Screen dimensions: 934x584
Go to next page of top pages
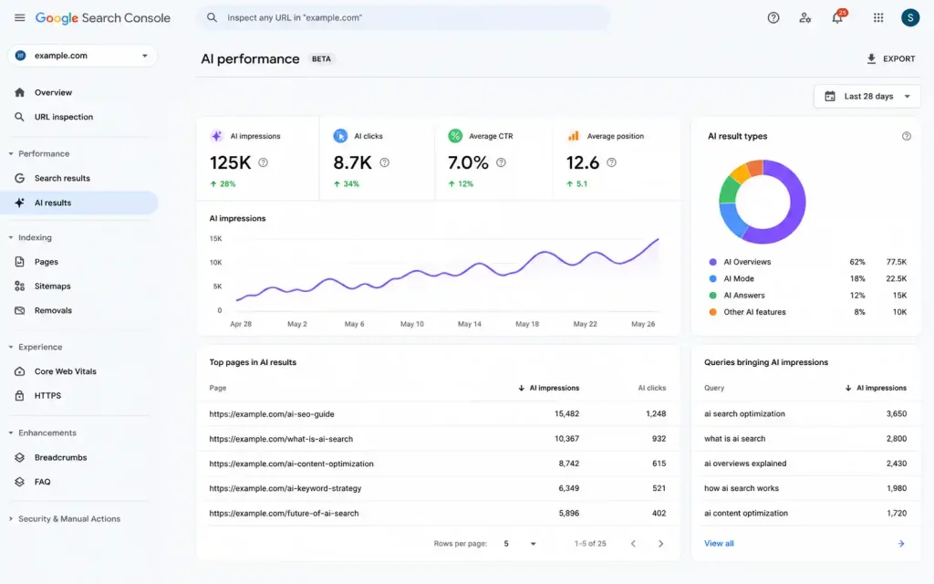(x=660, y=544)
